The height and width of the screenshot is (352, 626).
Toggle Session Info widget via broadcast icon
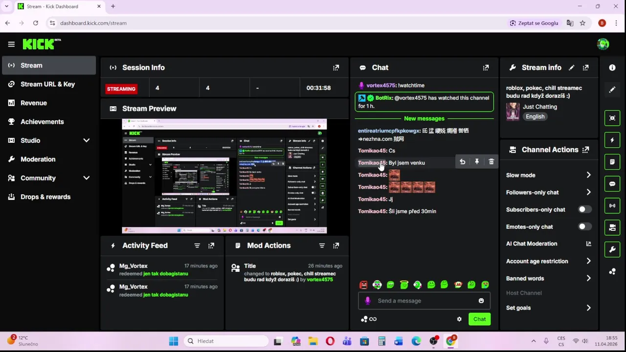(612, 206)
